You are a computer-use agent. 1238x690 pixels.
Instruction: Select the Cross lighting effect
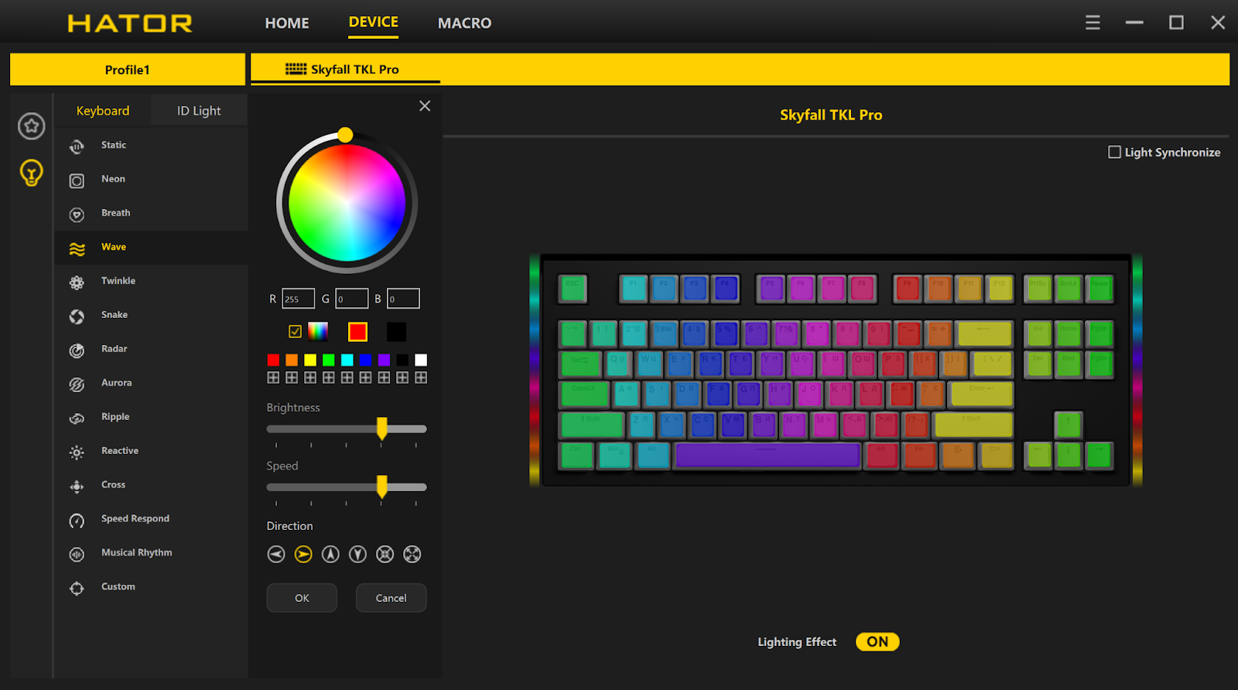152,486
